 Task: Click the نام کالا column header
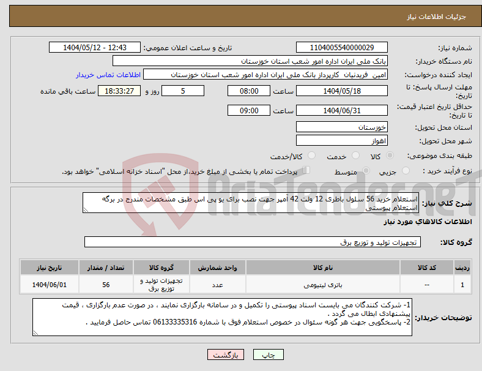coord(323,268)
